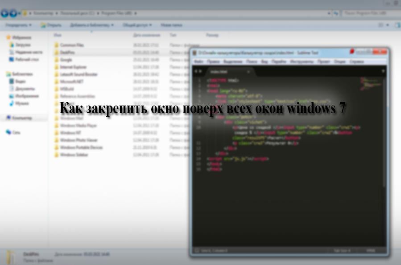Open the Выделение menu in Sublime Text
Screen dimensions: 401x265
233,61
